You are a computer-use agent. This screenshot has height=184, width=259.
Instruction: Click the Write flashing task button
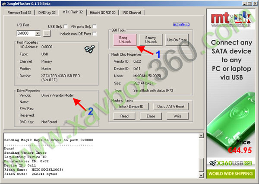177,116
